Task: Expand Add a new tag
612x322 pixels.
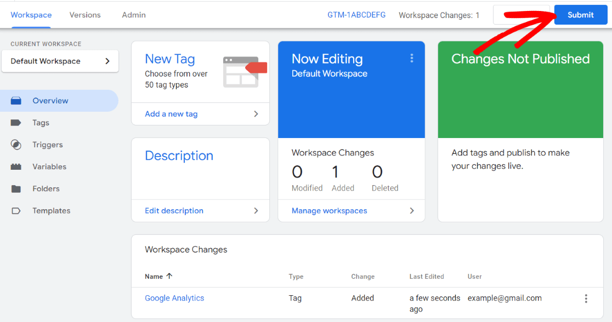Action: (x=171, y=114)
